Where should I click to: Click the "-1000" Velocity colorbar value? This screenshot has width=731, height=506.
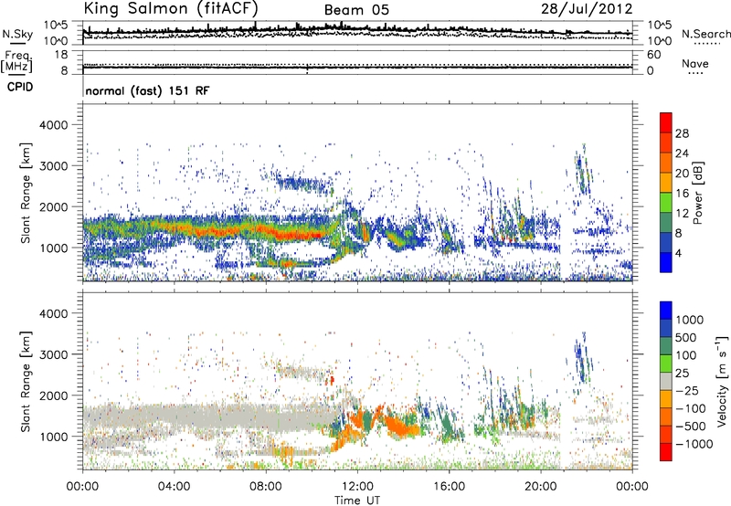(x=694, y=444)
